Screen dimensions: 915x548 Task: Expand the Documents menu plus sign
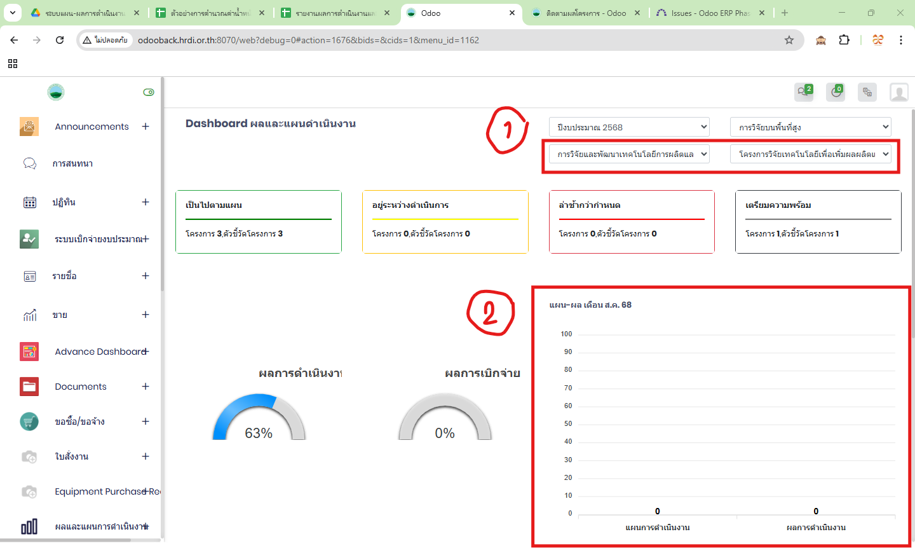[146, 387]
